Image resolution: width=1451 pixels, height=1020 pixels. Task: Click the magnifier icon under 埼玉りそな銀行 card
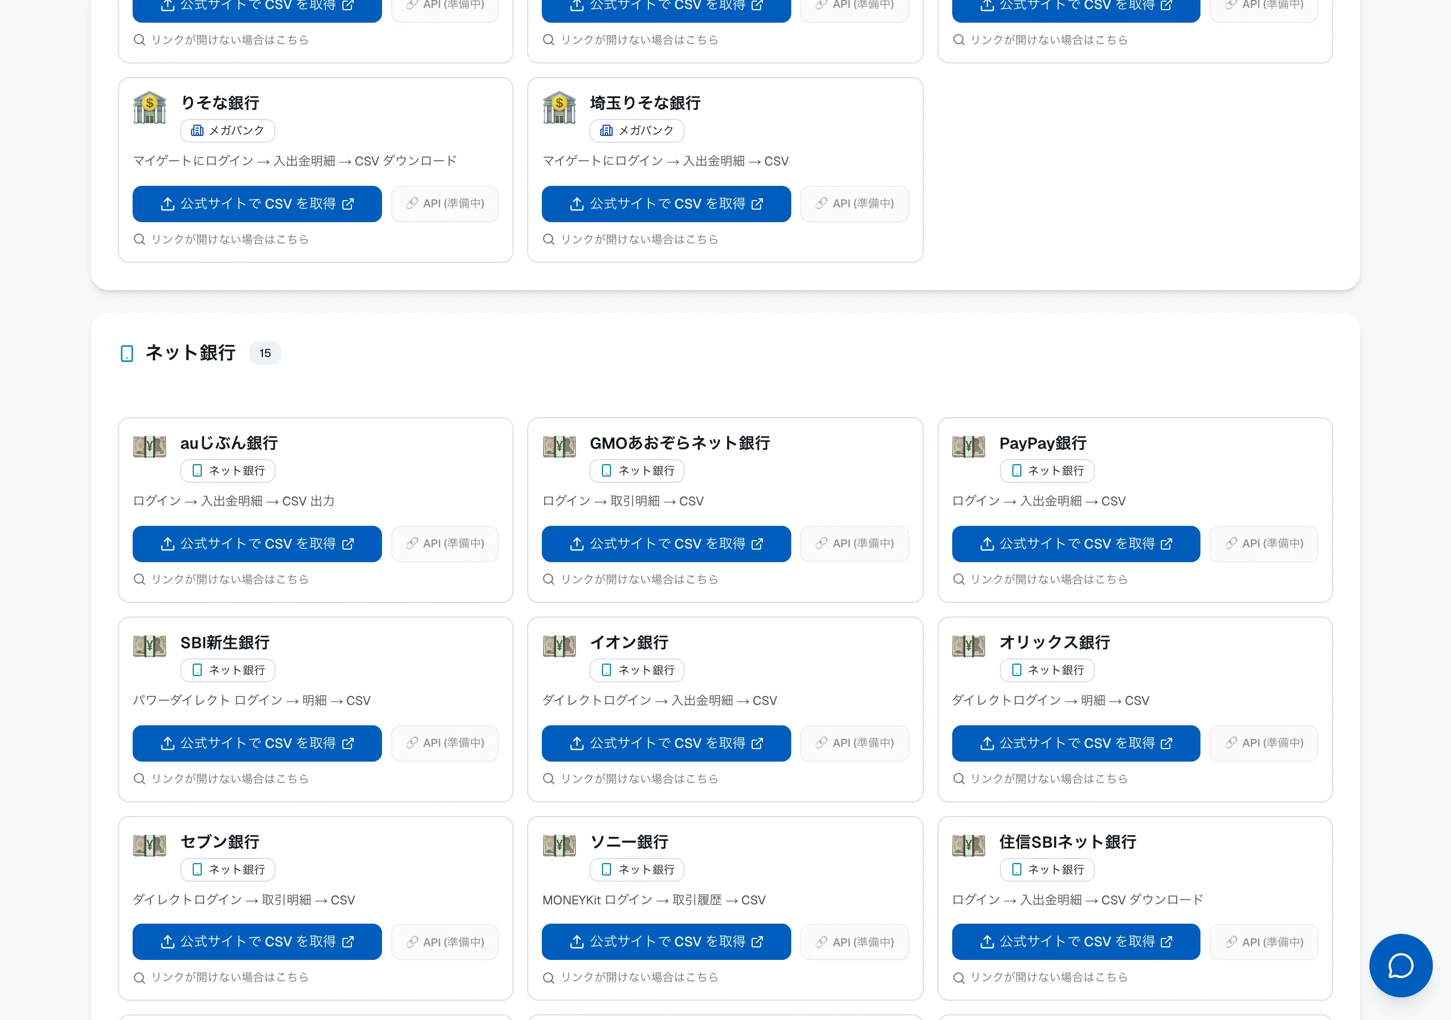pos(549,239)
